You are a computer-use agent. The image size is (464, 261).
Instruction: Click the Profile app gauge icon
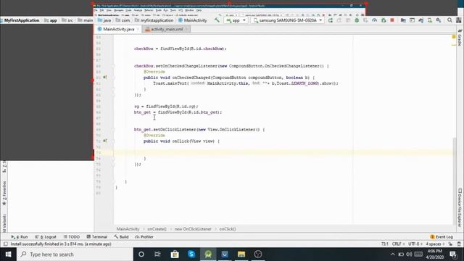coord(374,20)
